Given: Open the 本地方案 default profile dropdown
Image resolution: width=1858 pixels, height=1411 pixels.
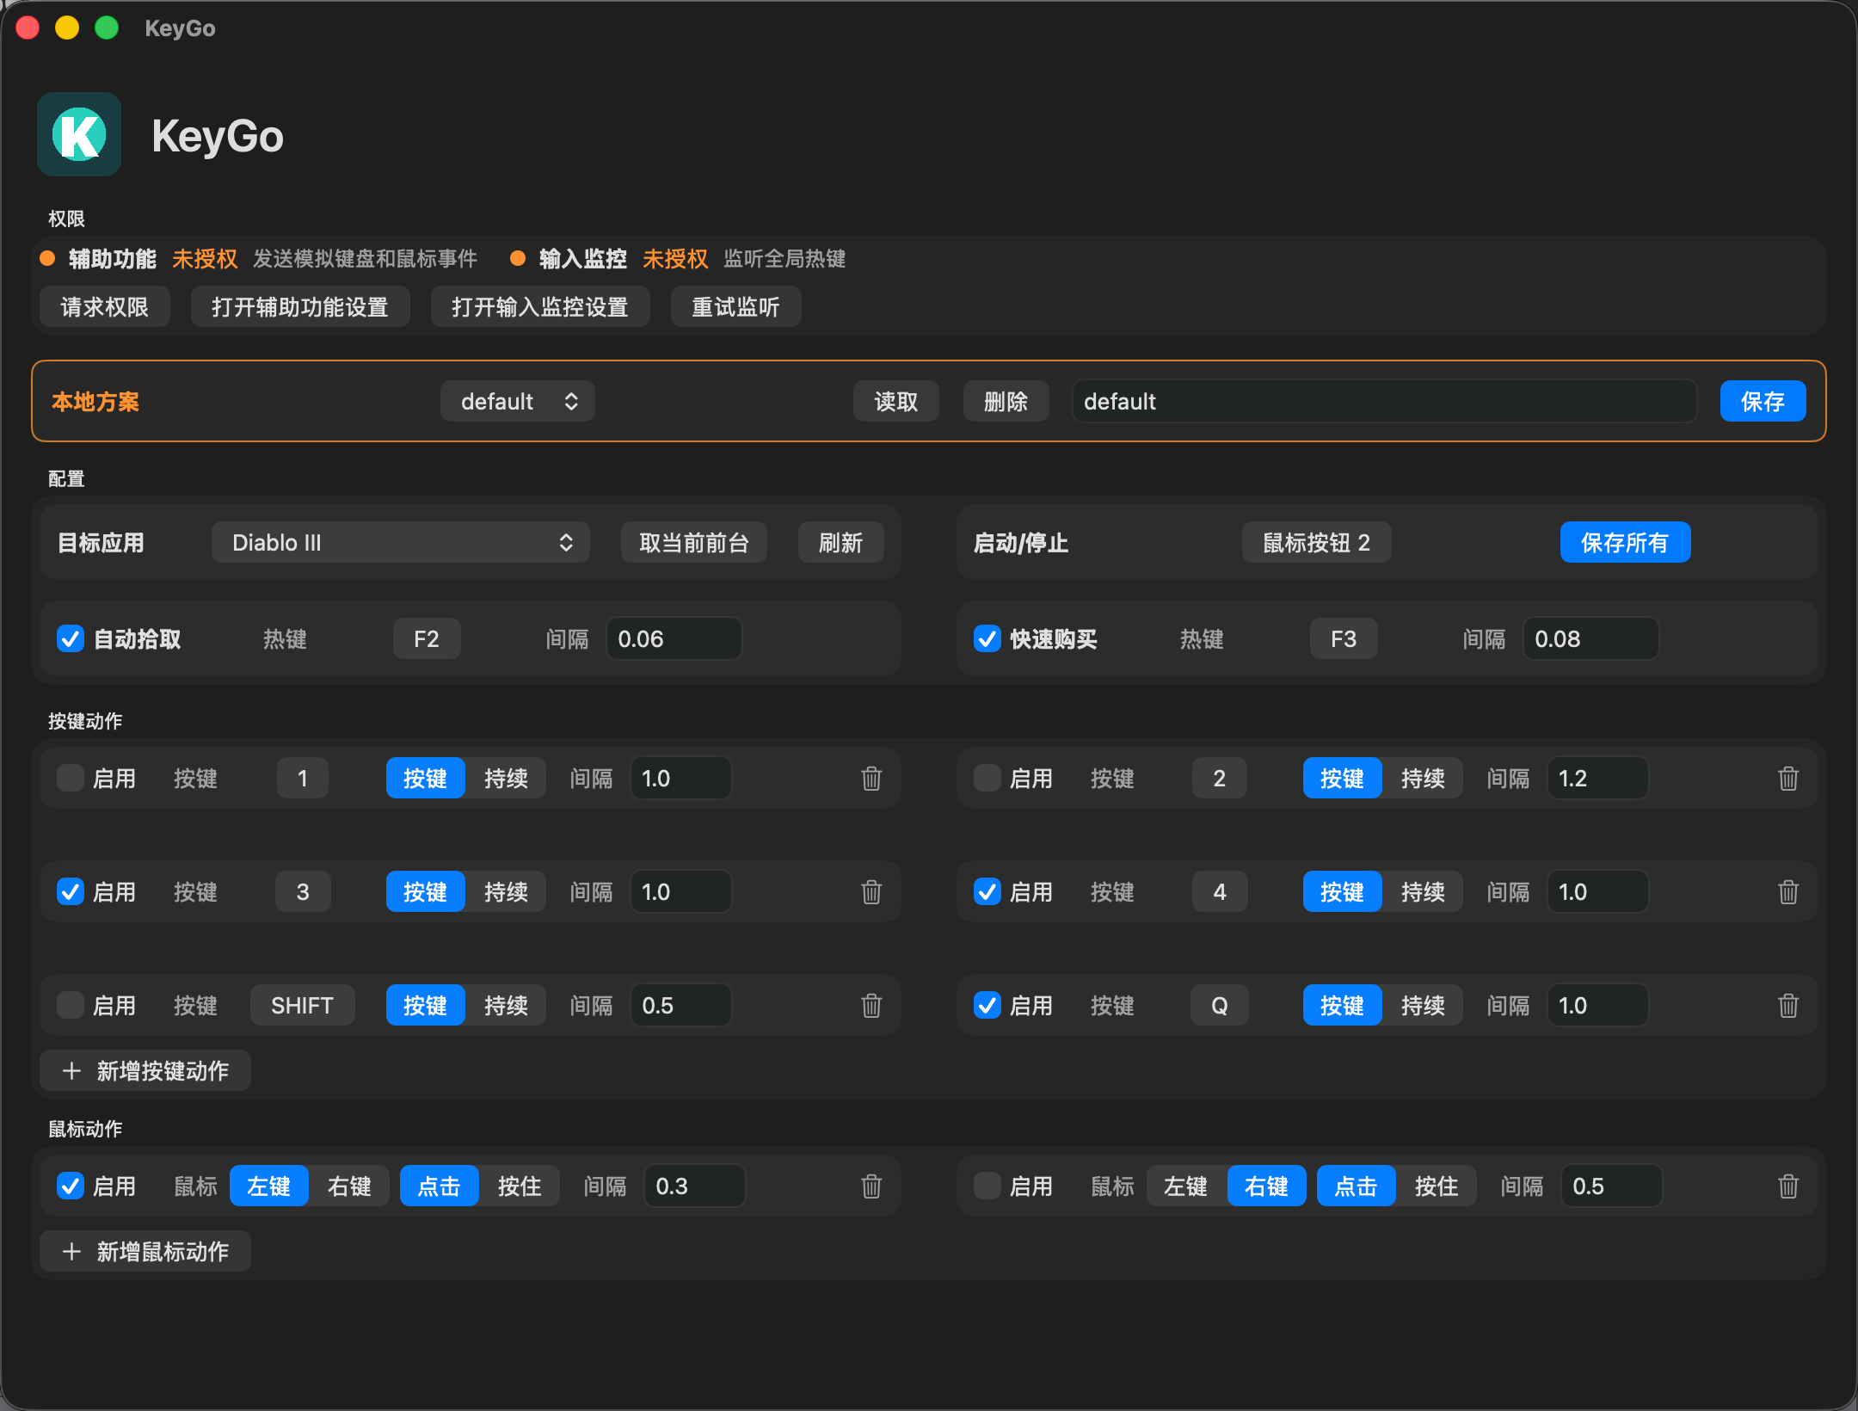Looking at the screenshot, I should 518,402.
